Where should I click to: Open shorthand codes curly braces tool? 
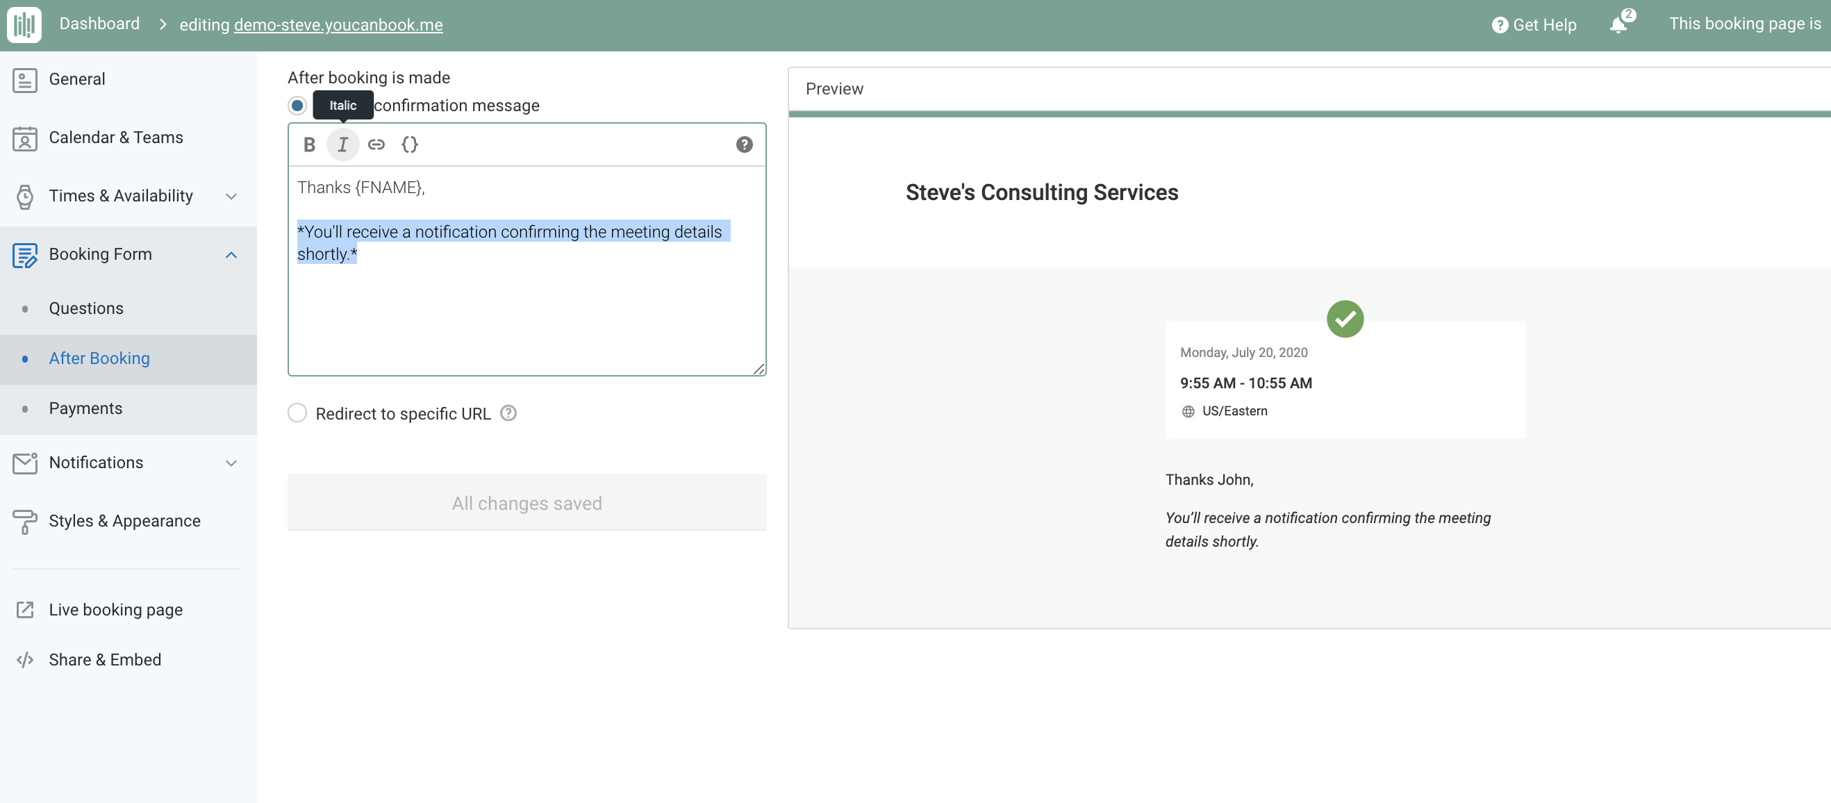point(409,145)
